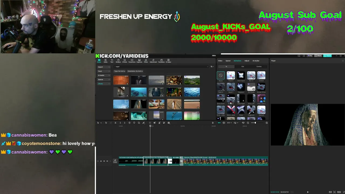Screen dimensions: 345x194
Task: Click the Undo arrow in timeline toolbar
Action: (x=106, y=123)
